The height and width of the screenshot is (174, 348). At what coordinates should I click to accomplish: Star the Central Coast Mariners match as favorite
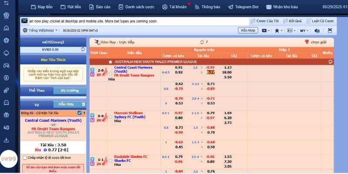tap(110, 73)
